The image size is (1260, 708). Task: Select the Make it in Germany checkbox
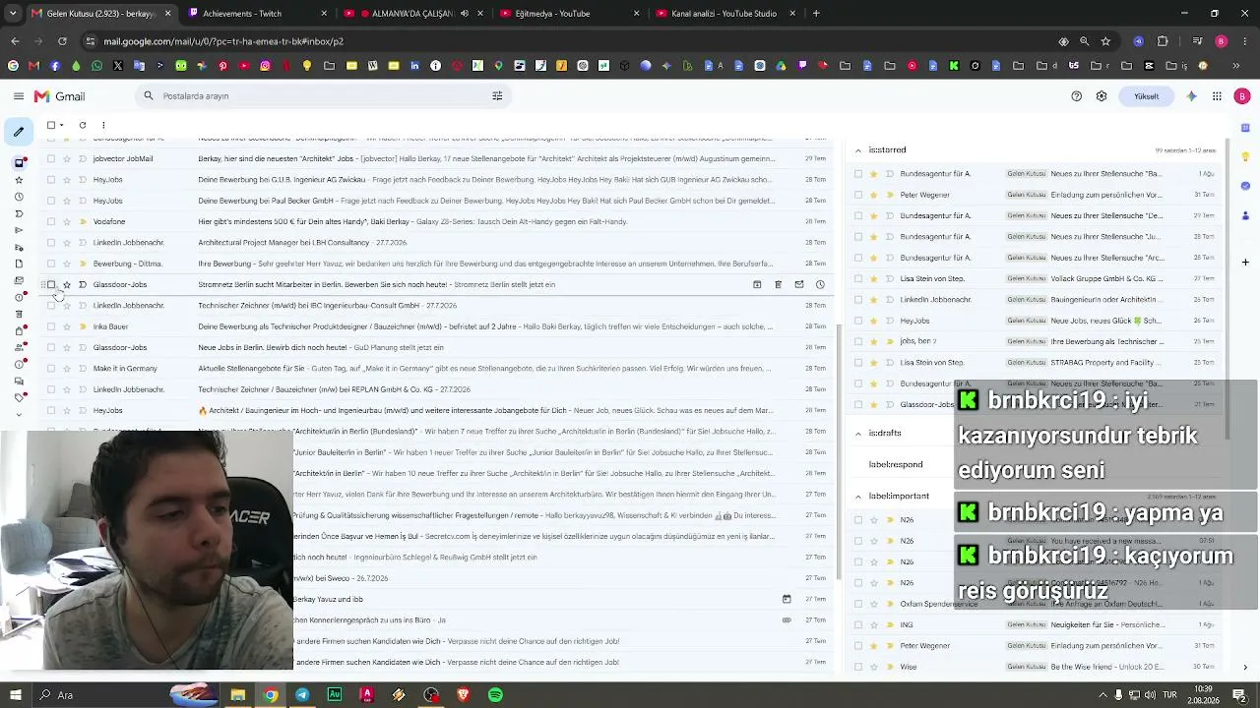51,369
